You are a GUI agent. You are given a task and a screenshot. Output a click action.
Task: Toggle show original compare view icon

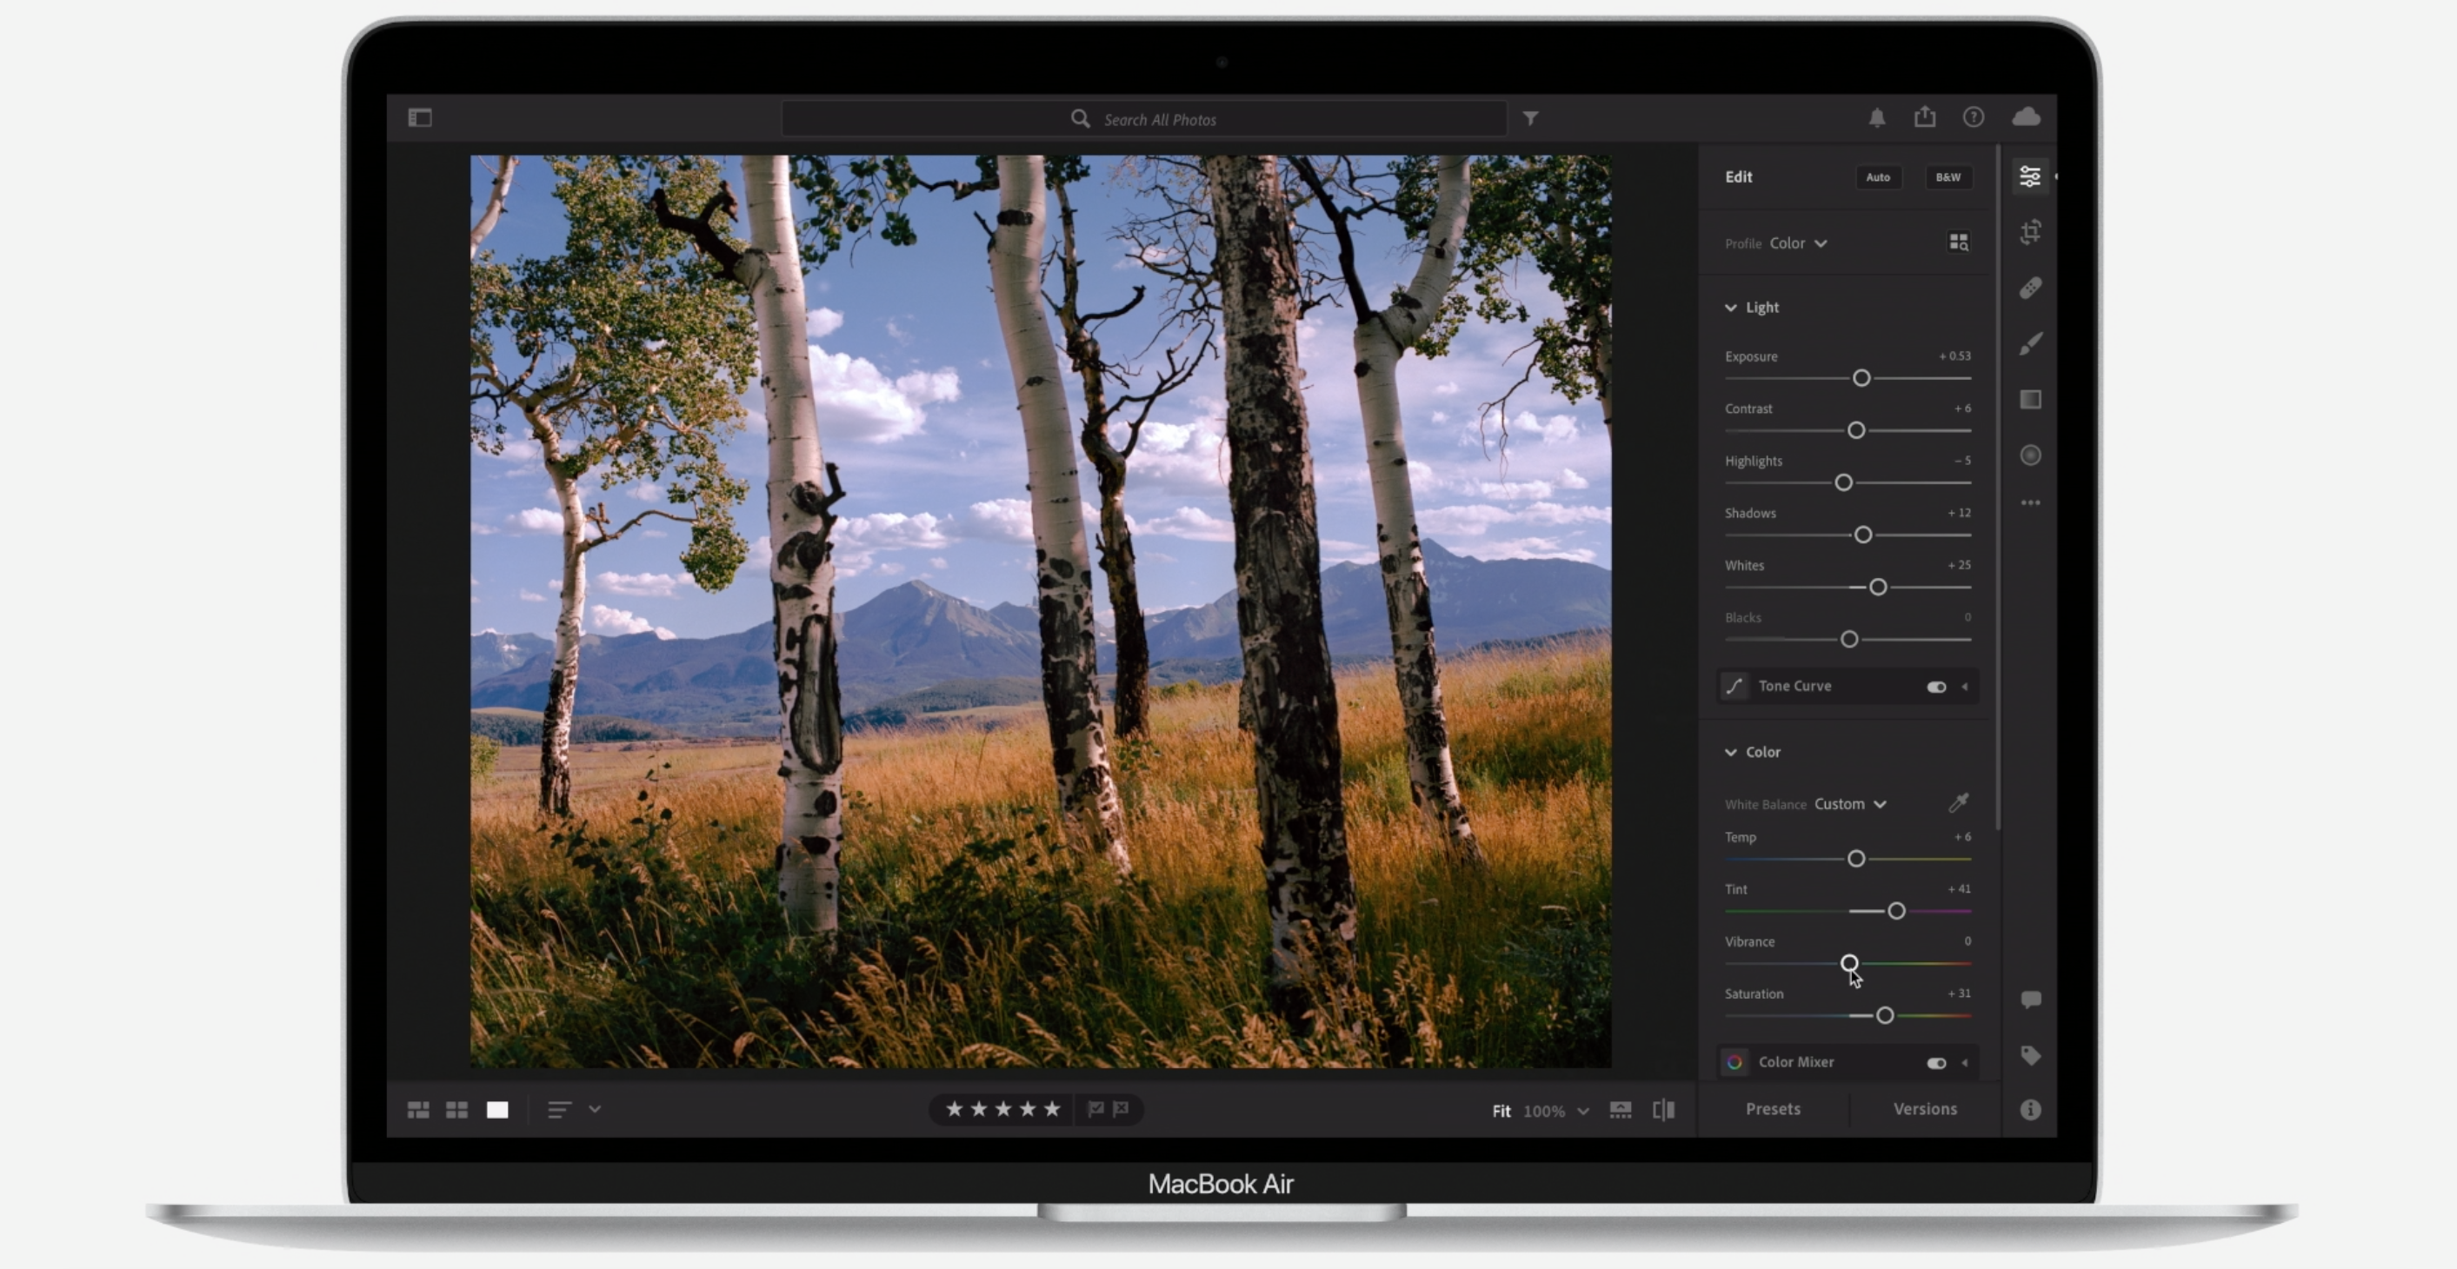click(x=1662, y=1110)
